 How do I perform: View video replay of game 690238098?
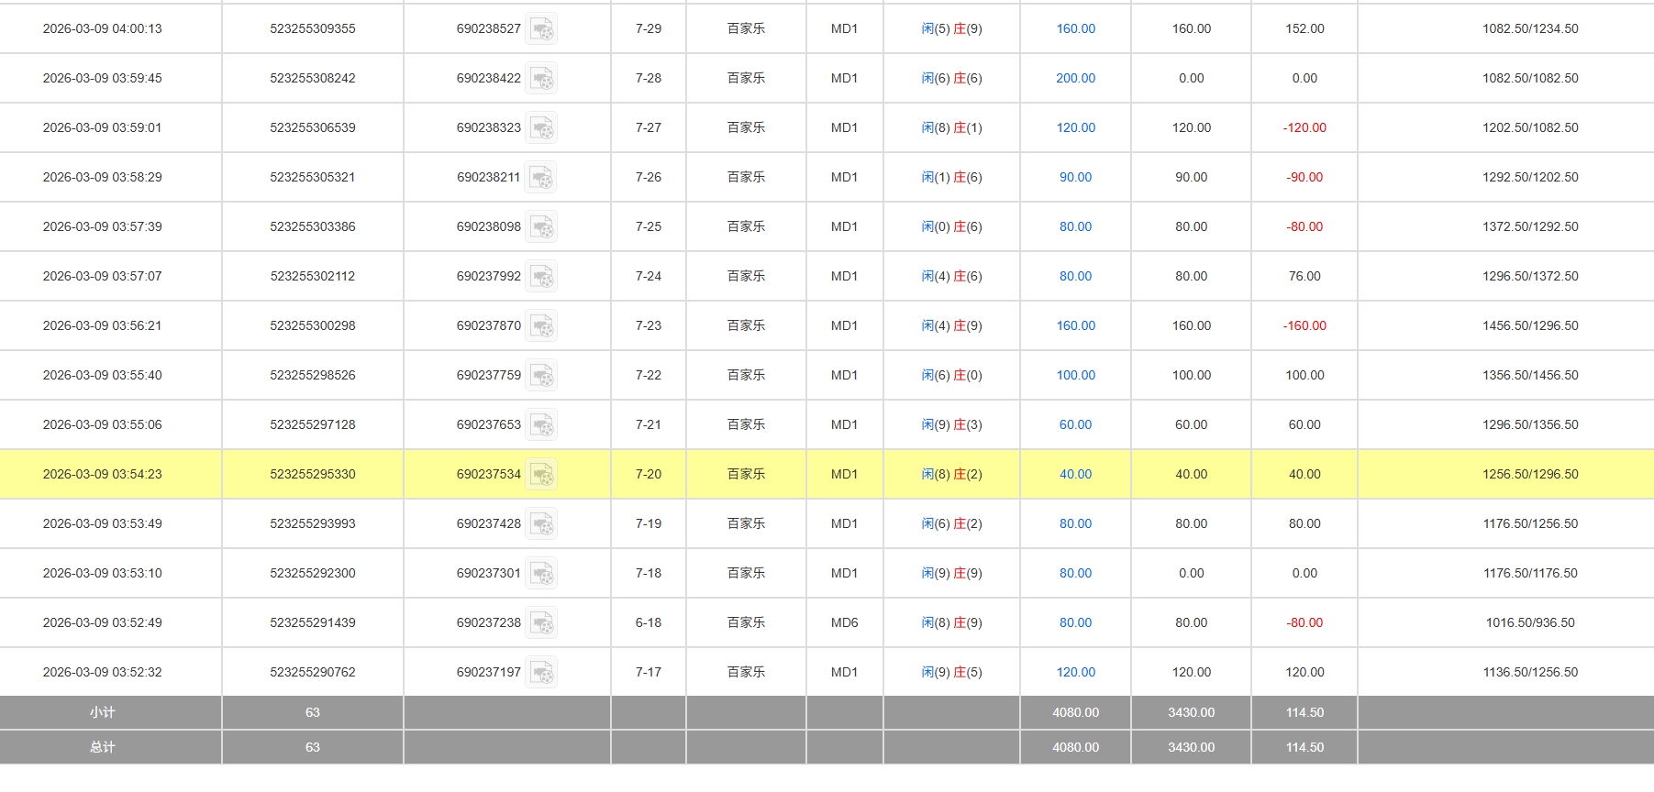click(x=542, y=227)
